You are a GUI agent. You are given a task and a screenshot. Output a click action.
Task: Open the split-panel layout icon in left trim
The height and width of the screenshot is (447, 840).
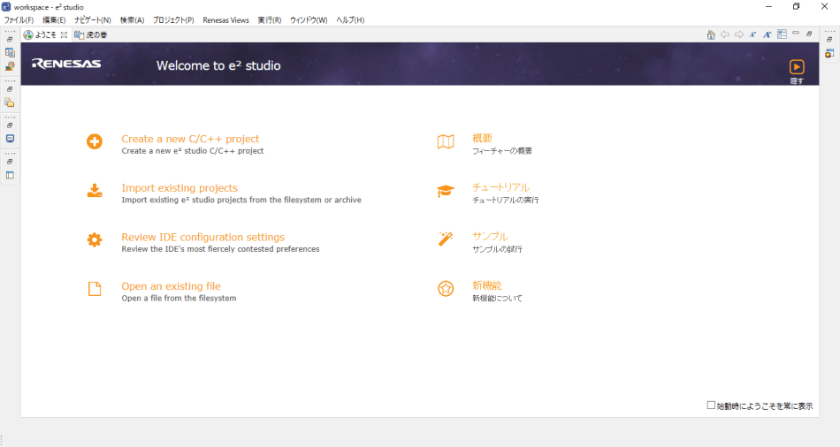[x=10, y=175]
